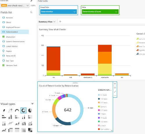Switch to the Summary View sheet tab
145x134 pixels.
click(x=46, y=22)
